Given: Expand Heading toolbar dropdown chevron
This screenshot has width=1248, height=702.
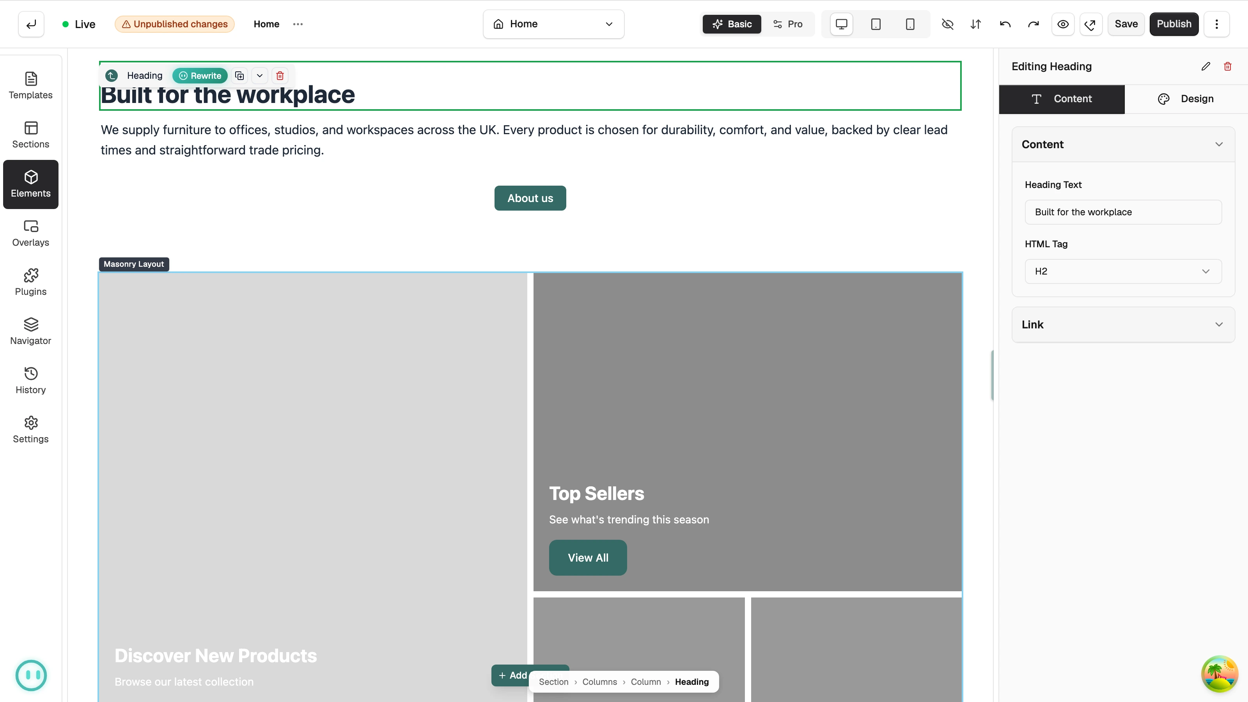Looking at the screenshot, I should [260, 76].
